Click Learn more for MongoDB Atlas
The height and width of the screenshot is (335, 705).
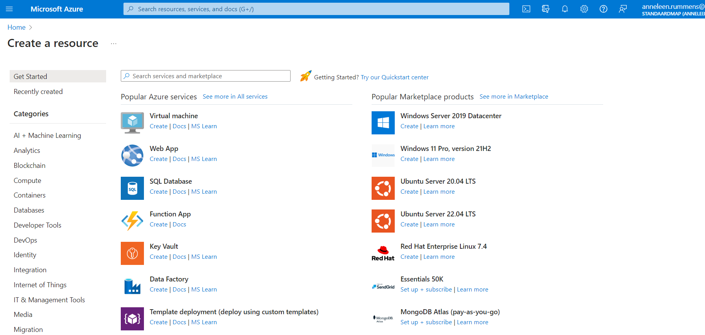473,322
